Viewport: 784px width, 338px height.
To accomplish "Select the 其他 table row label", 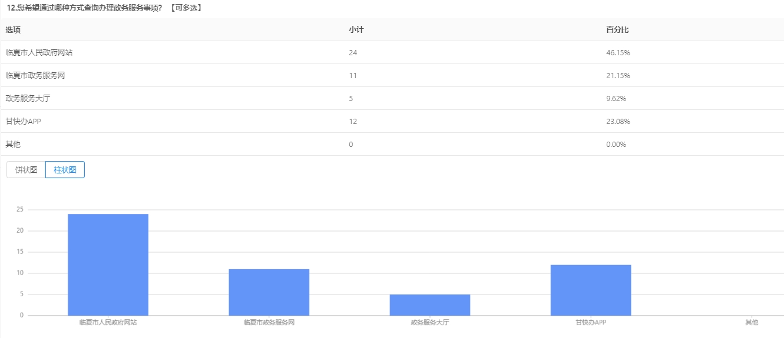I will pos(13,145).
